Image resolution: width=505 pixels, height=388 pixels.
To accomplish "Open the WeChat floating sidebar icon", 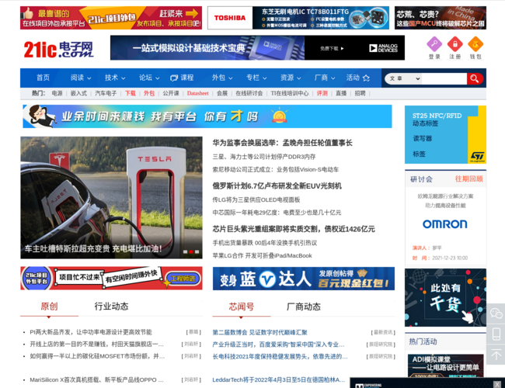I will click(x=496, y=313).
